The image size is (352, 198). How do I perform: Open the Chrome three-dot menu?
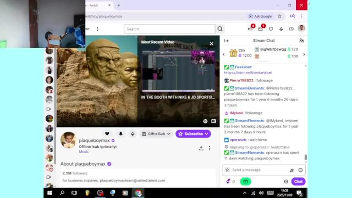pos(302,16)
